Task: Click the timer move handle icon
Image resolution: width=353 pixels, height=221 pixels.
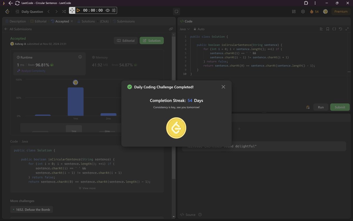Action: pos(72,10)
